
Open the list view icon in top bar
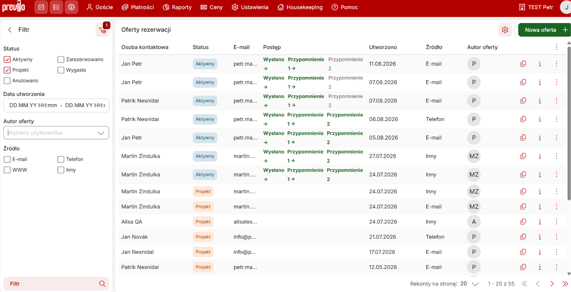pos(56,7)
